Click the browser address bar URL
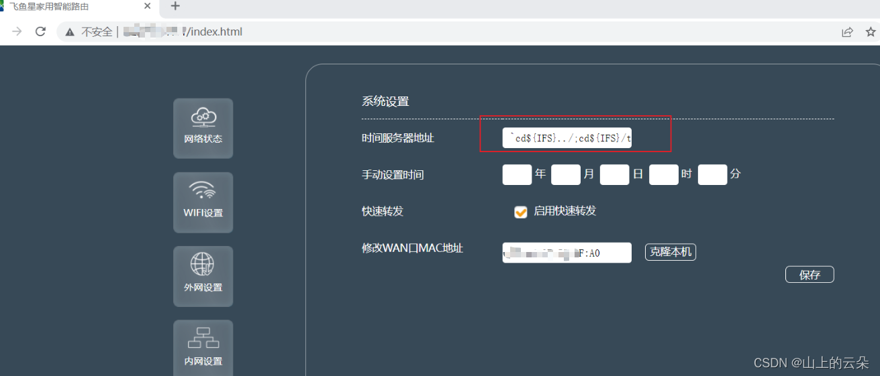The height and width of the screenshot is (376, 880). 181,32
